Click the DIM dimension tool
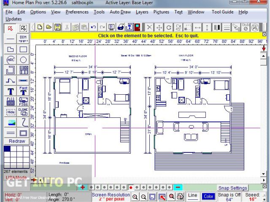This screenshot has height=202, width=270. tap(24, 39)
